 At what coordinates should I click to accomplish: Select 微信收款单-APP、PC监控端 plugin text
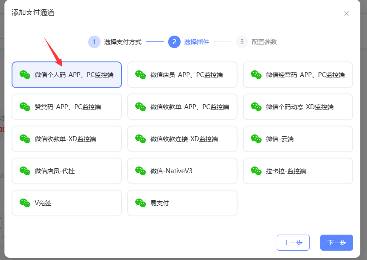point(190,107)
